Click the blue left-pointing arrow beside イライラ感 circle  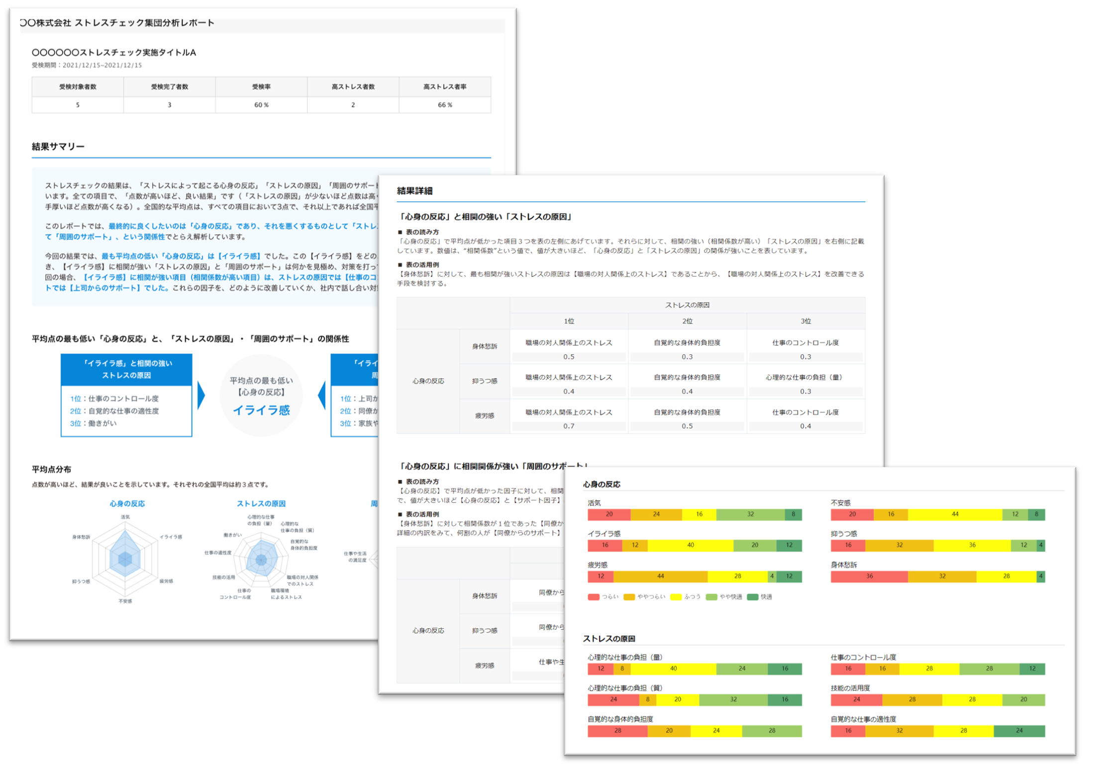point(322,395)
